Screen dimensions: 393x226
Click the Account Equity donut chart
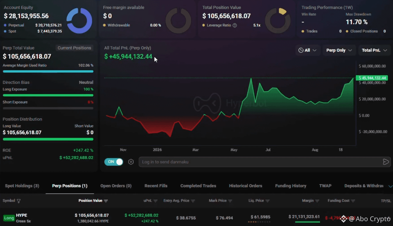tap(79, 21)
